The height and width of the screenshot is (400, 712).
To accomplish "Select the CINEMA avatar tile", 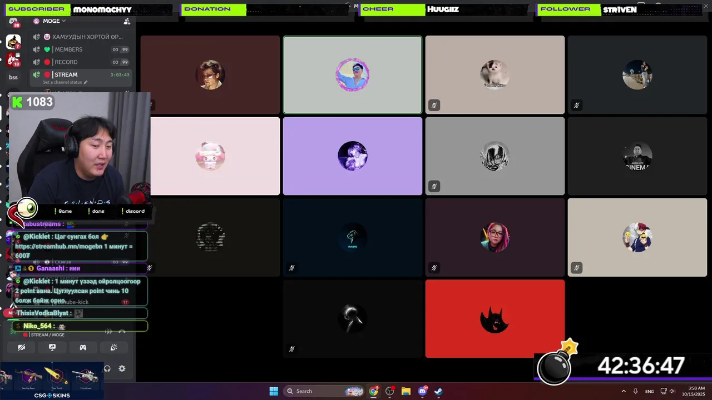I will (637, 156).
